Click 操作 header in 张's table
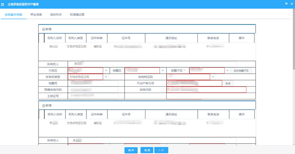This screenshot has height=154, width=295. coord(242,38)
